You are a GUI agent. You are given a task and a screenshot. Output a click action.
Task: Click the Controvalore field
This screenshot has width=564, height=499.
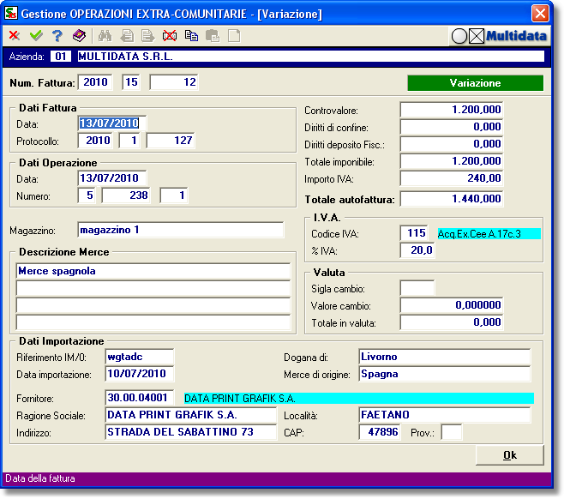(452, 110)
